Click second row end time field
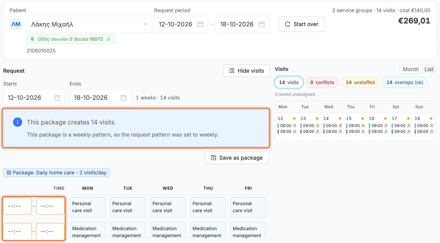The height and width of the screenshot is (243, 440). pos(50,231)
